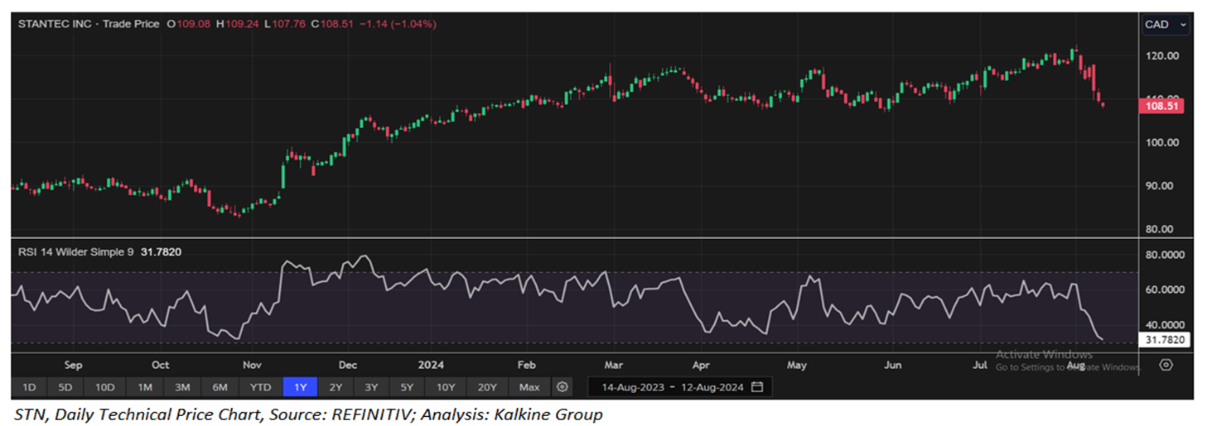Viewport: 1207px width, 426px height.
Task: Switch to the 1M range
Action: tap(144, 387)
